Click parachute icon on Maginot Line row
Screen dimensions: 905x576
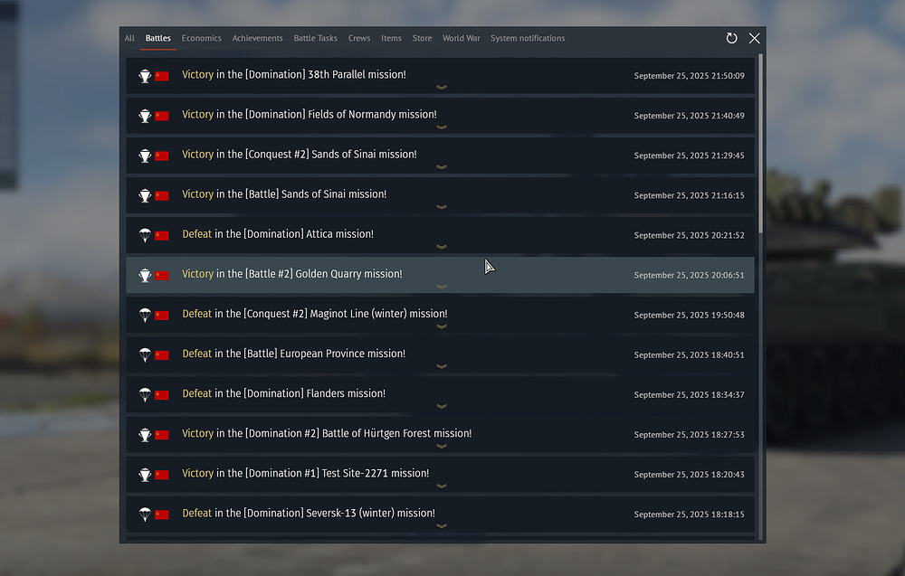click(x=145, y=315)
